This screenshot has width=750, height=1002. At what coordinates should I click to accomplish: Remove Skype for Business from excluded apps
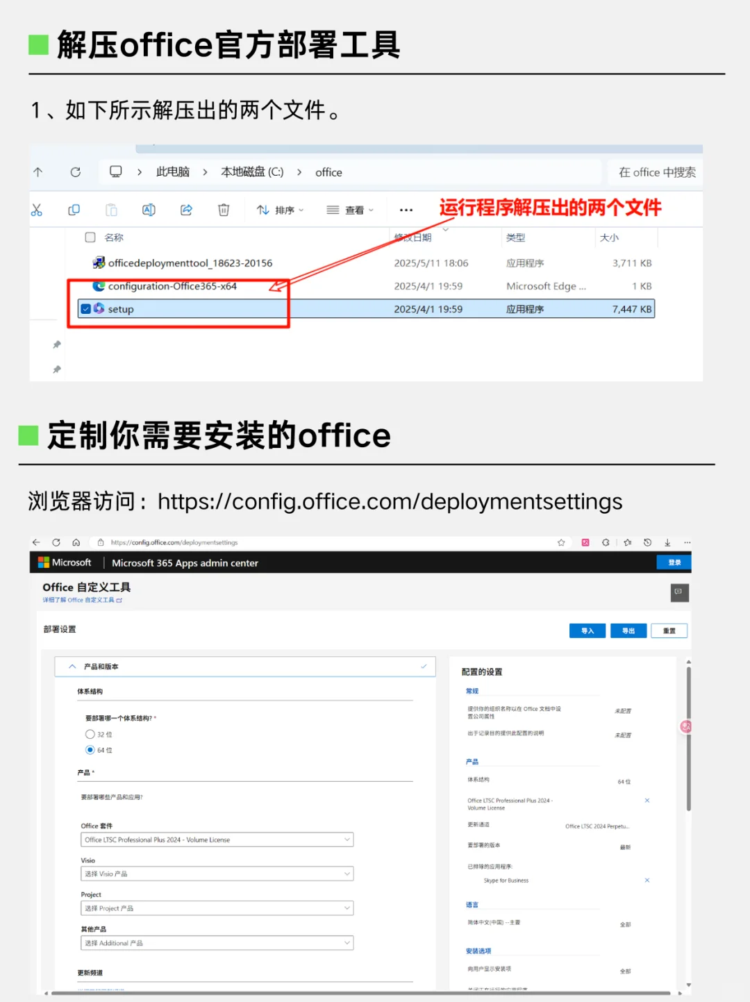coord(647,880)
